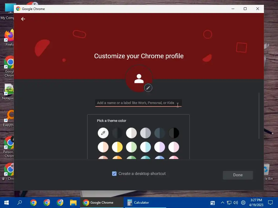Uncheck Create a desktop shortcut
The height and width of the screenshot is (208, 278).
pyautogui.click(x=114, y=174)
